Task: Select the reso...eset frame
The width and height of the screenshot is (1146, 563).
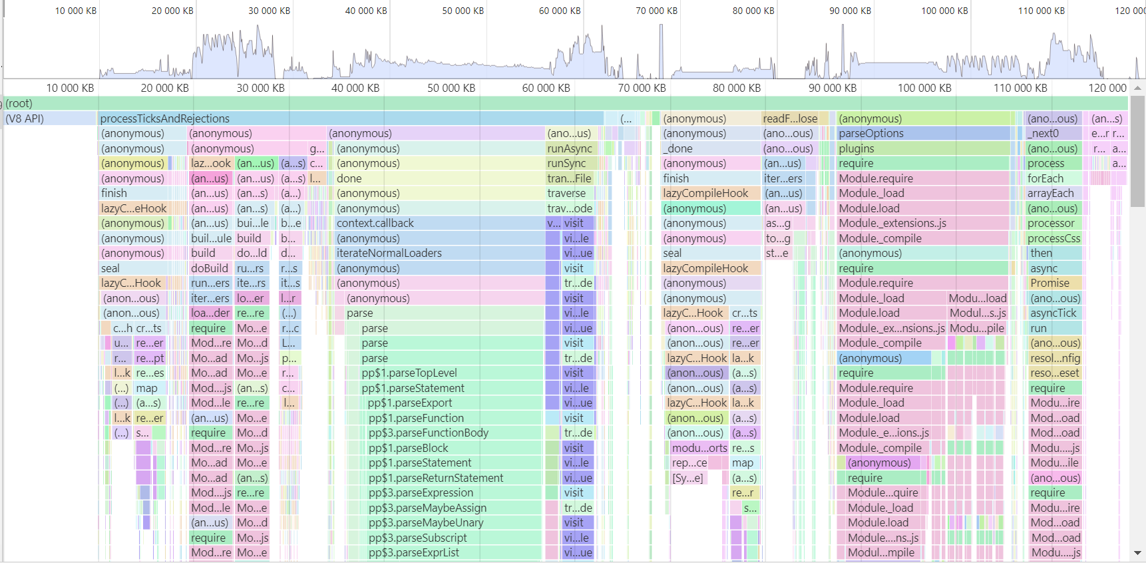Action: tap(1055, 373)
